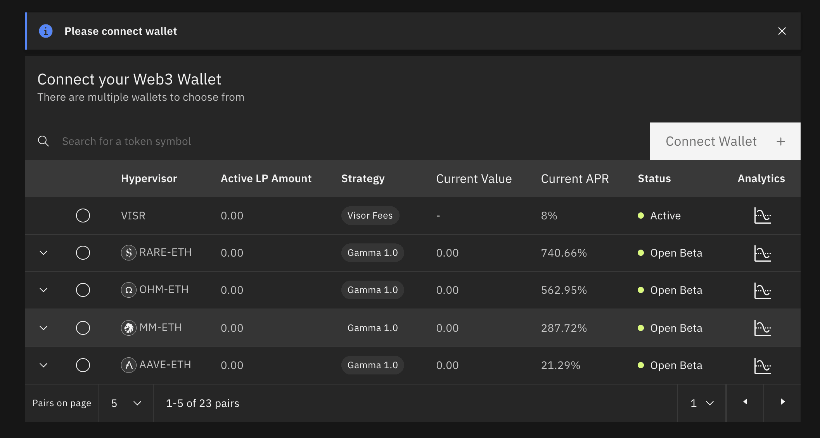Click the AAVE token logo
The width and height of the screenshot is (820, 438).
pos(129,365)
